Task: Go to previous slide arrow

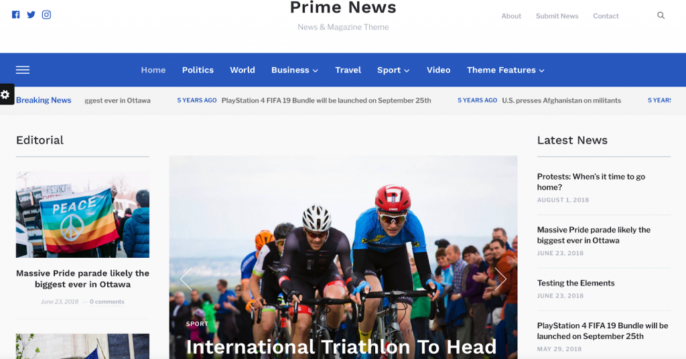Action: 186,279
